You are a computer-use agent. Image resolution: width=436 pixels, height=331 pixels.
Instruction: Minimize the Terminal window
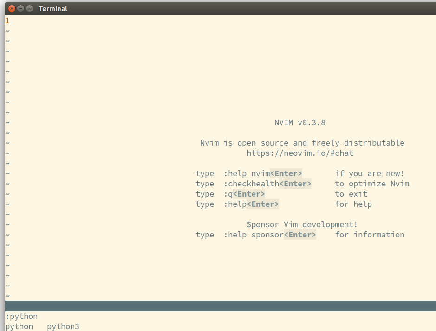(x=20, y=9)
